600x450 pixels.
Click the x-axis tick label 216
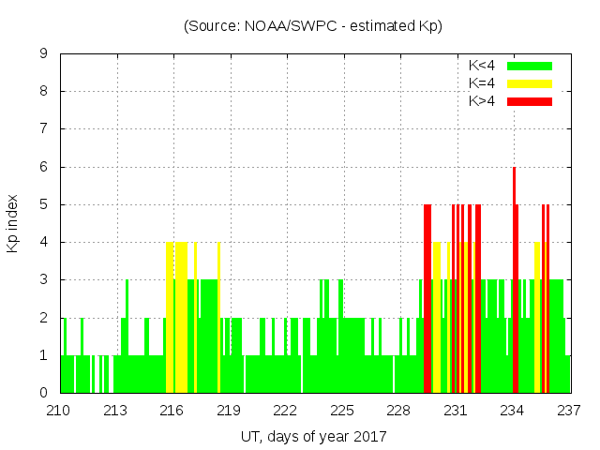point(172,410)
